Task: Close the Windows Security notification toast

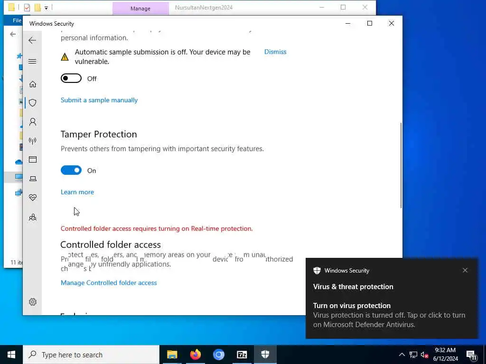Action: 465,270
